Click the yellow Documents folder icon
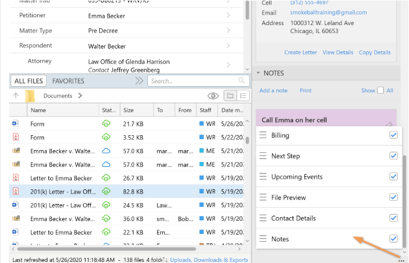Screen dimensions: 409x263 (x=31, y=96)
